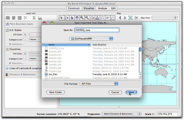Click the Cancel button
184x120 pixels.
click(115, 92)
